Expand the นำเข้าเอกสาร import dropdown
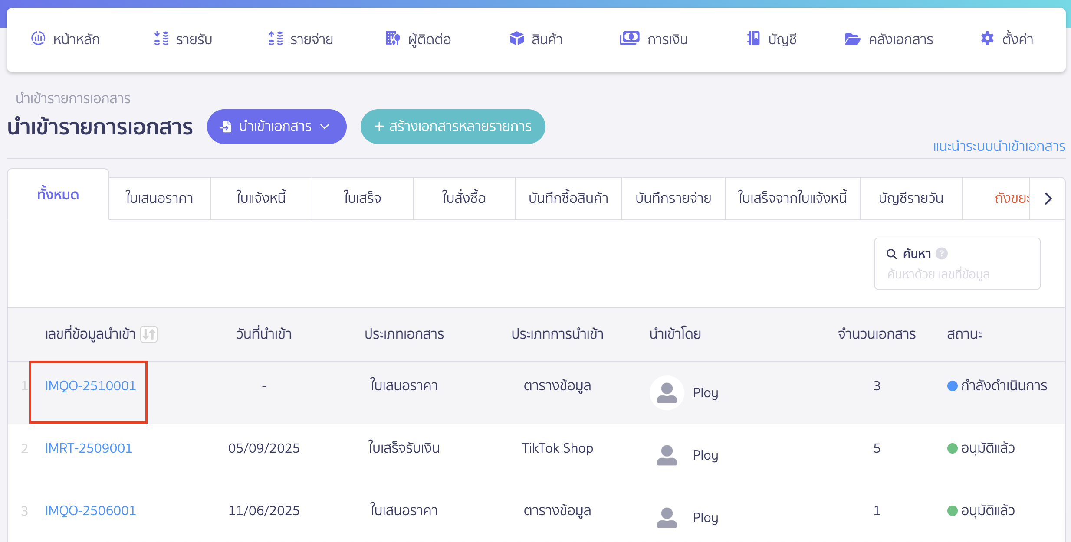1071x542 pixels. pos(325,127)
